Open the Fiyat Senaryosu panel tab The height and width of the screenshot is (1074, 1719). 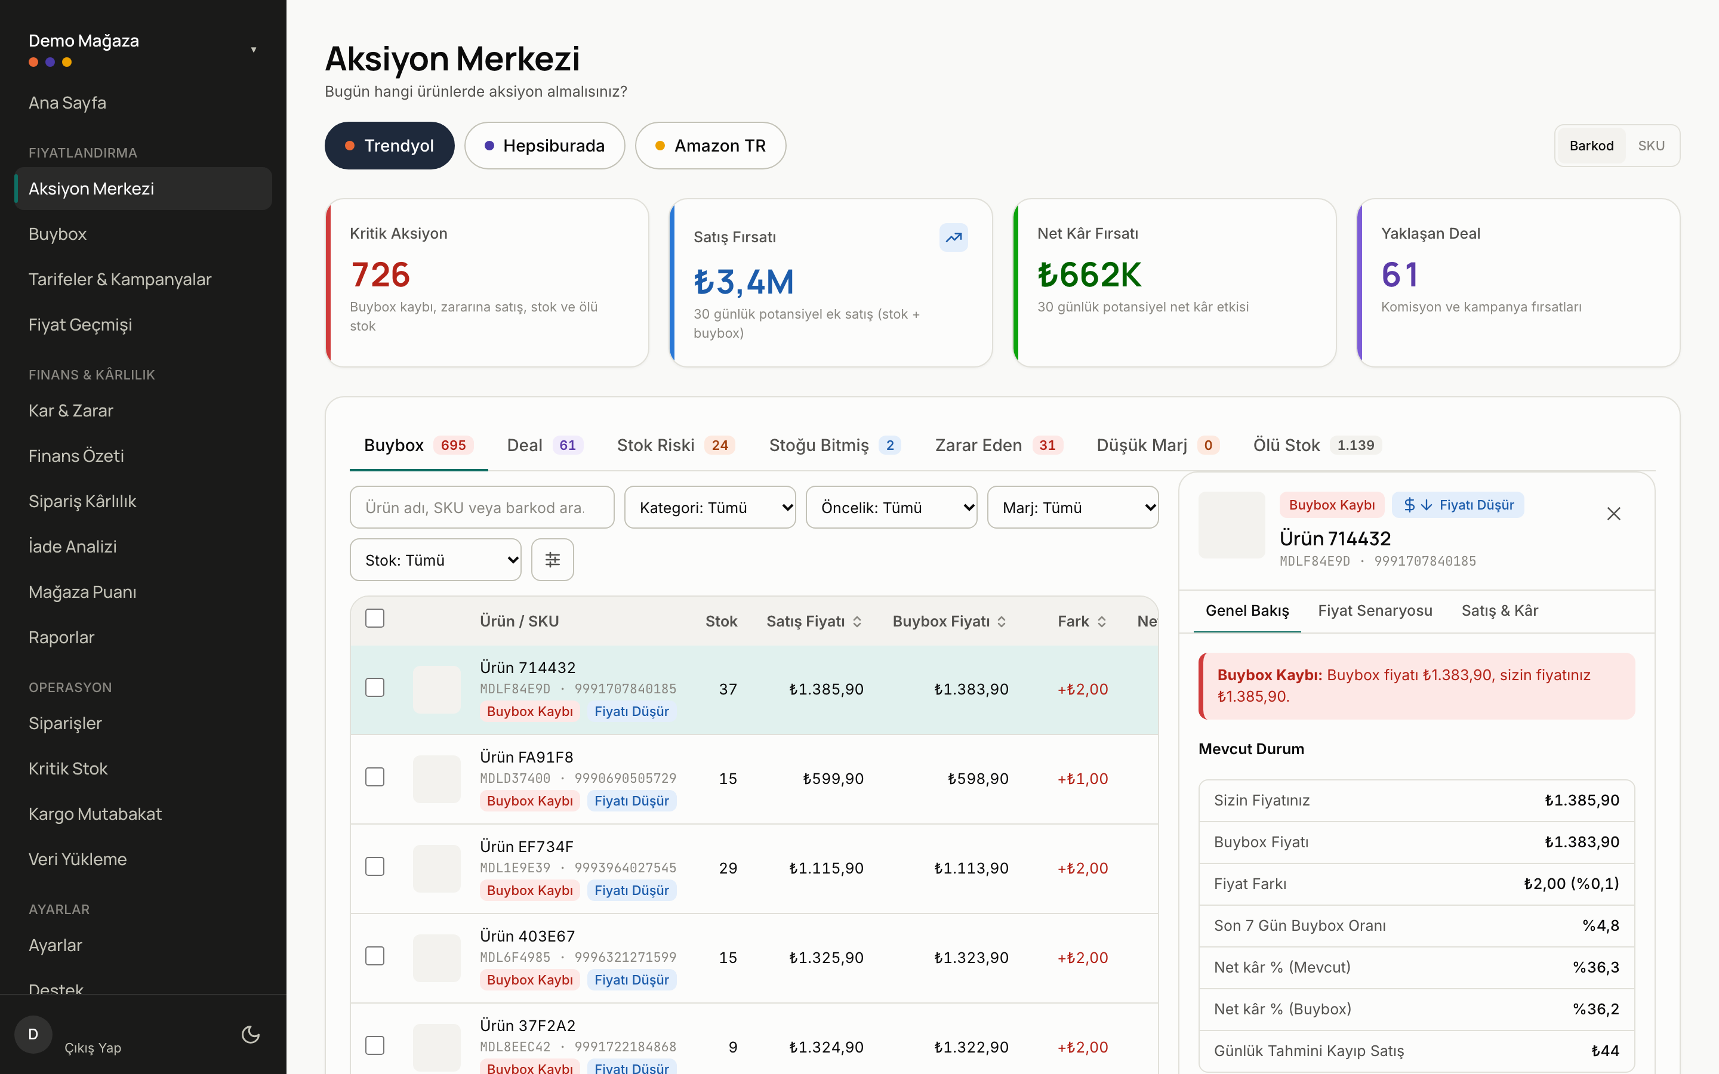tap(1375, 611)
